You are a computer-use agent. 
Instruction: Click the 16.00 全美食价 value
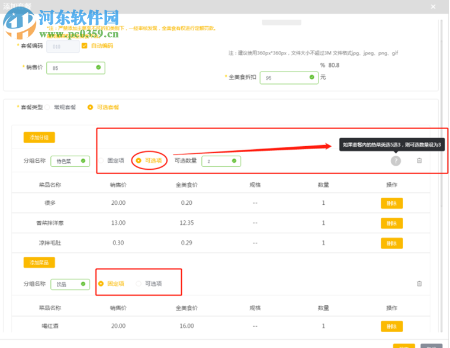point(187,326)
